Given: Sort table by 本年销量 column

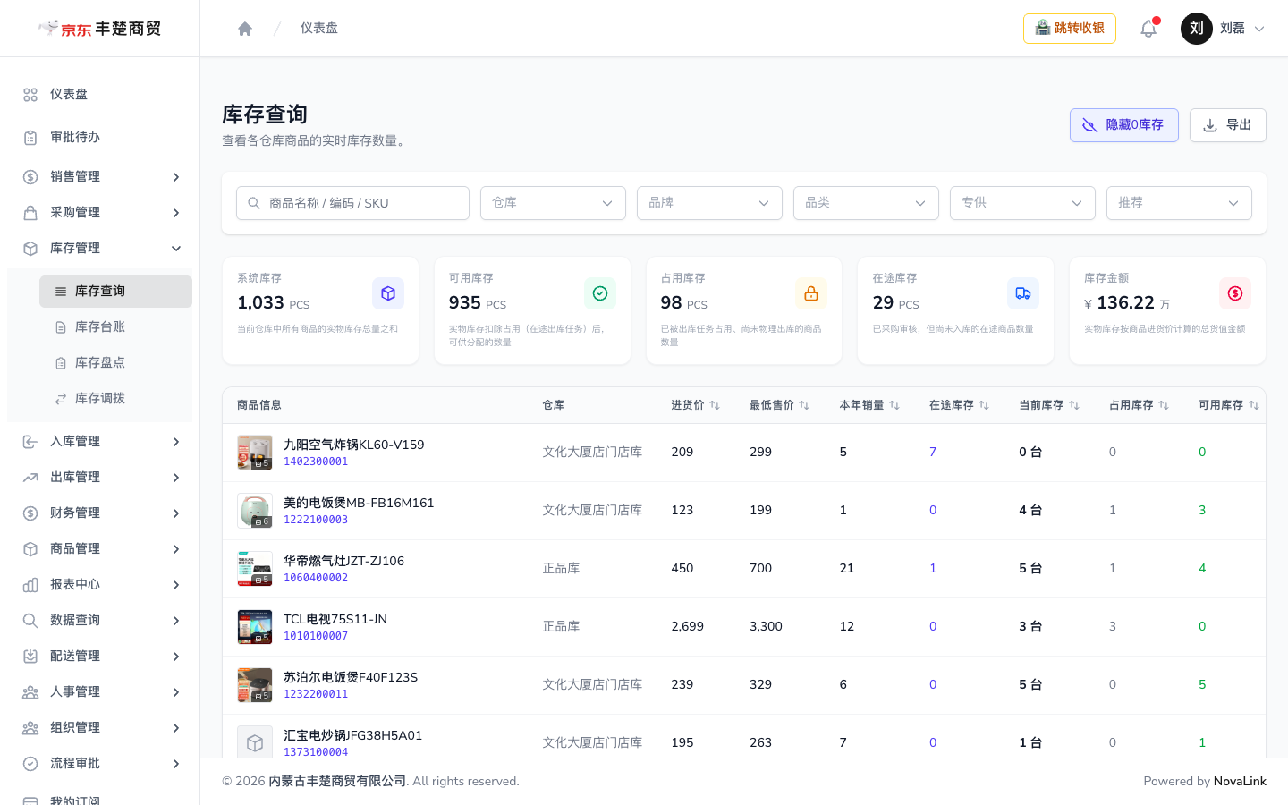Looking at the screenshot, I should point(869,405).
